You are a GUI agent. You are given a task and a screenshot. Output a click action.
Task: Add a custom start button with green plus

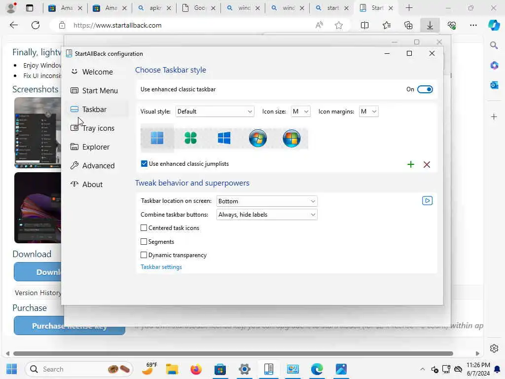coord(411,165)
